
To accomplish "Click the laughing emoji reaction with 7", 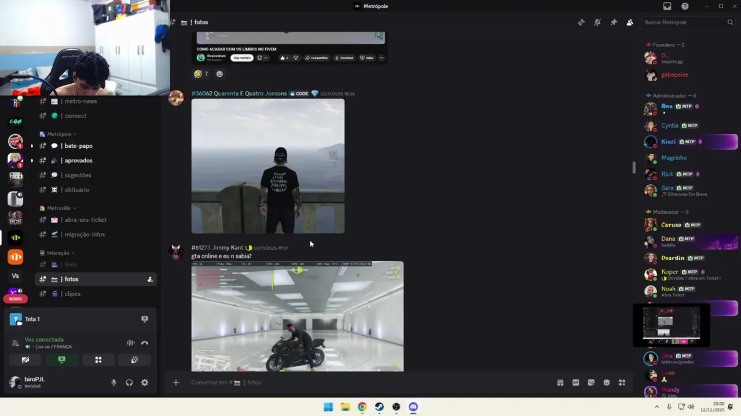I will point(201,74).
